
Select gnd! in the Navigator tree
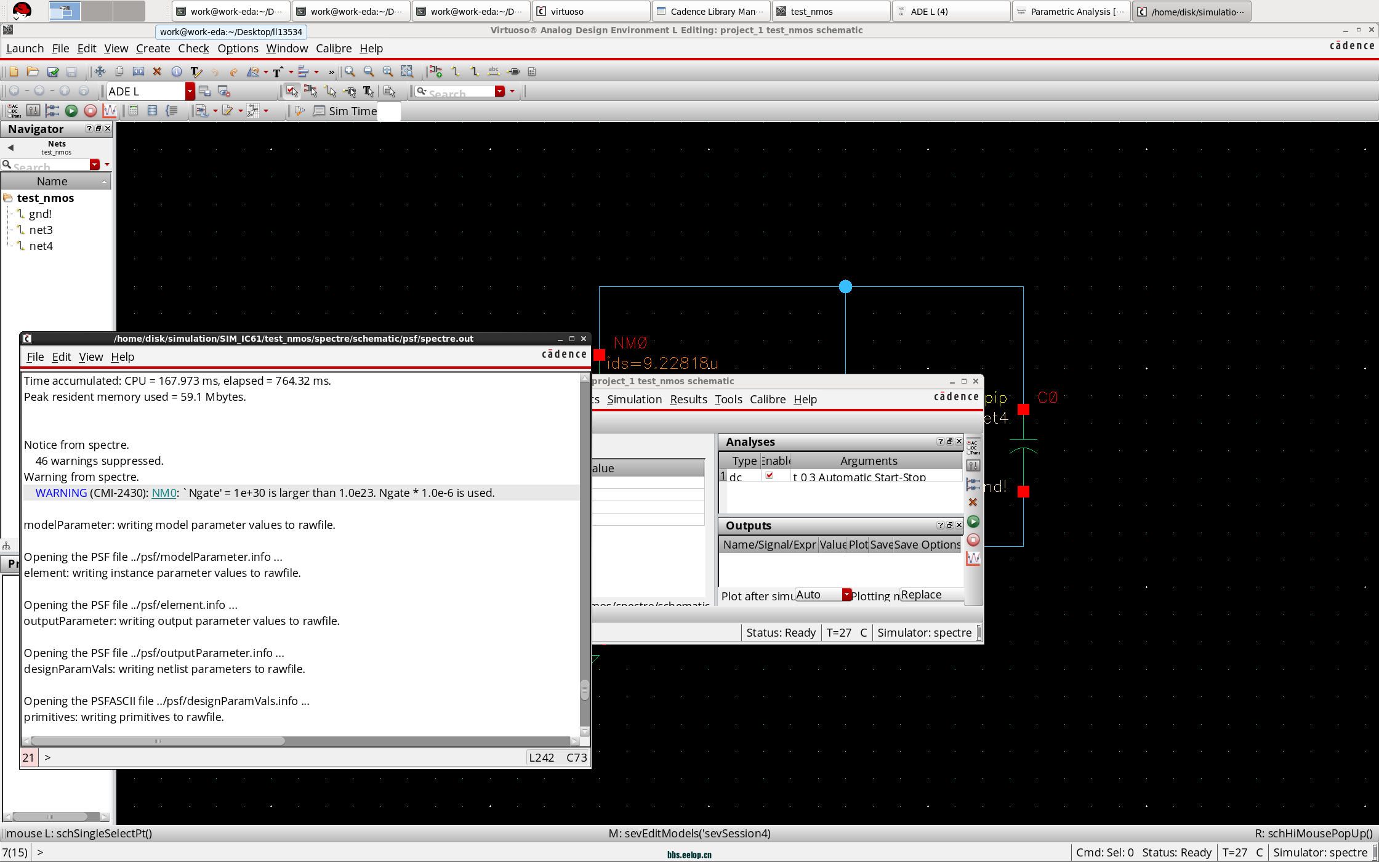[x=40, y=214]
